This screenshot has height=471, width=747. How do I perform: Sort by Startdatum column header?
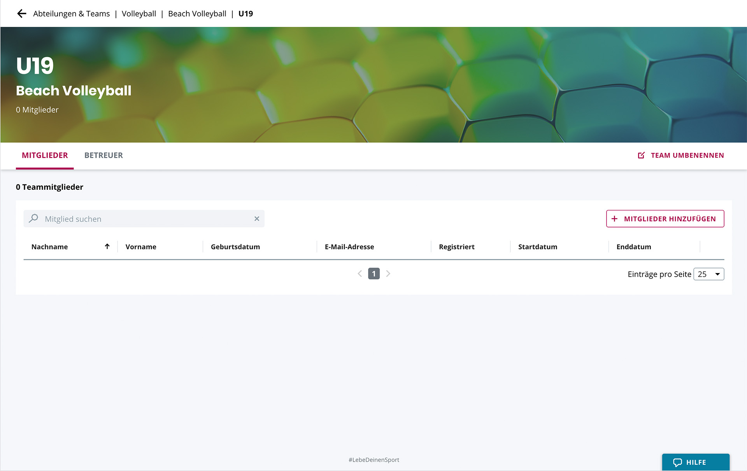pos(538,247)
